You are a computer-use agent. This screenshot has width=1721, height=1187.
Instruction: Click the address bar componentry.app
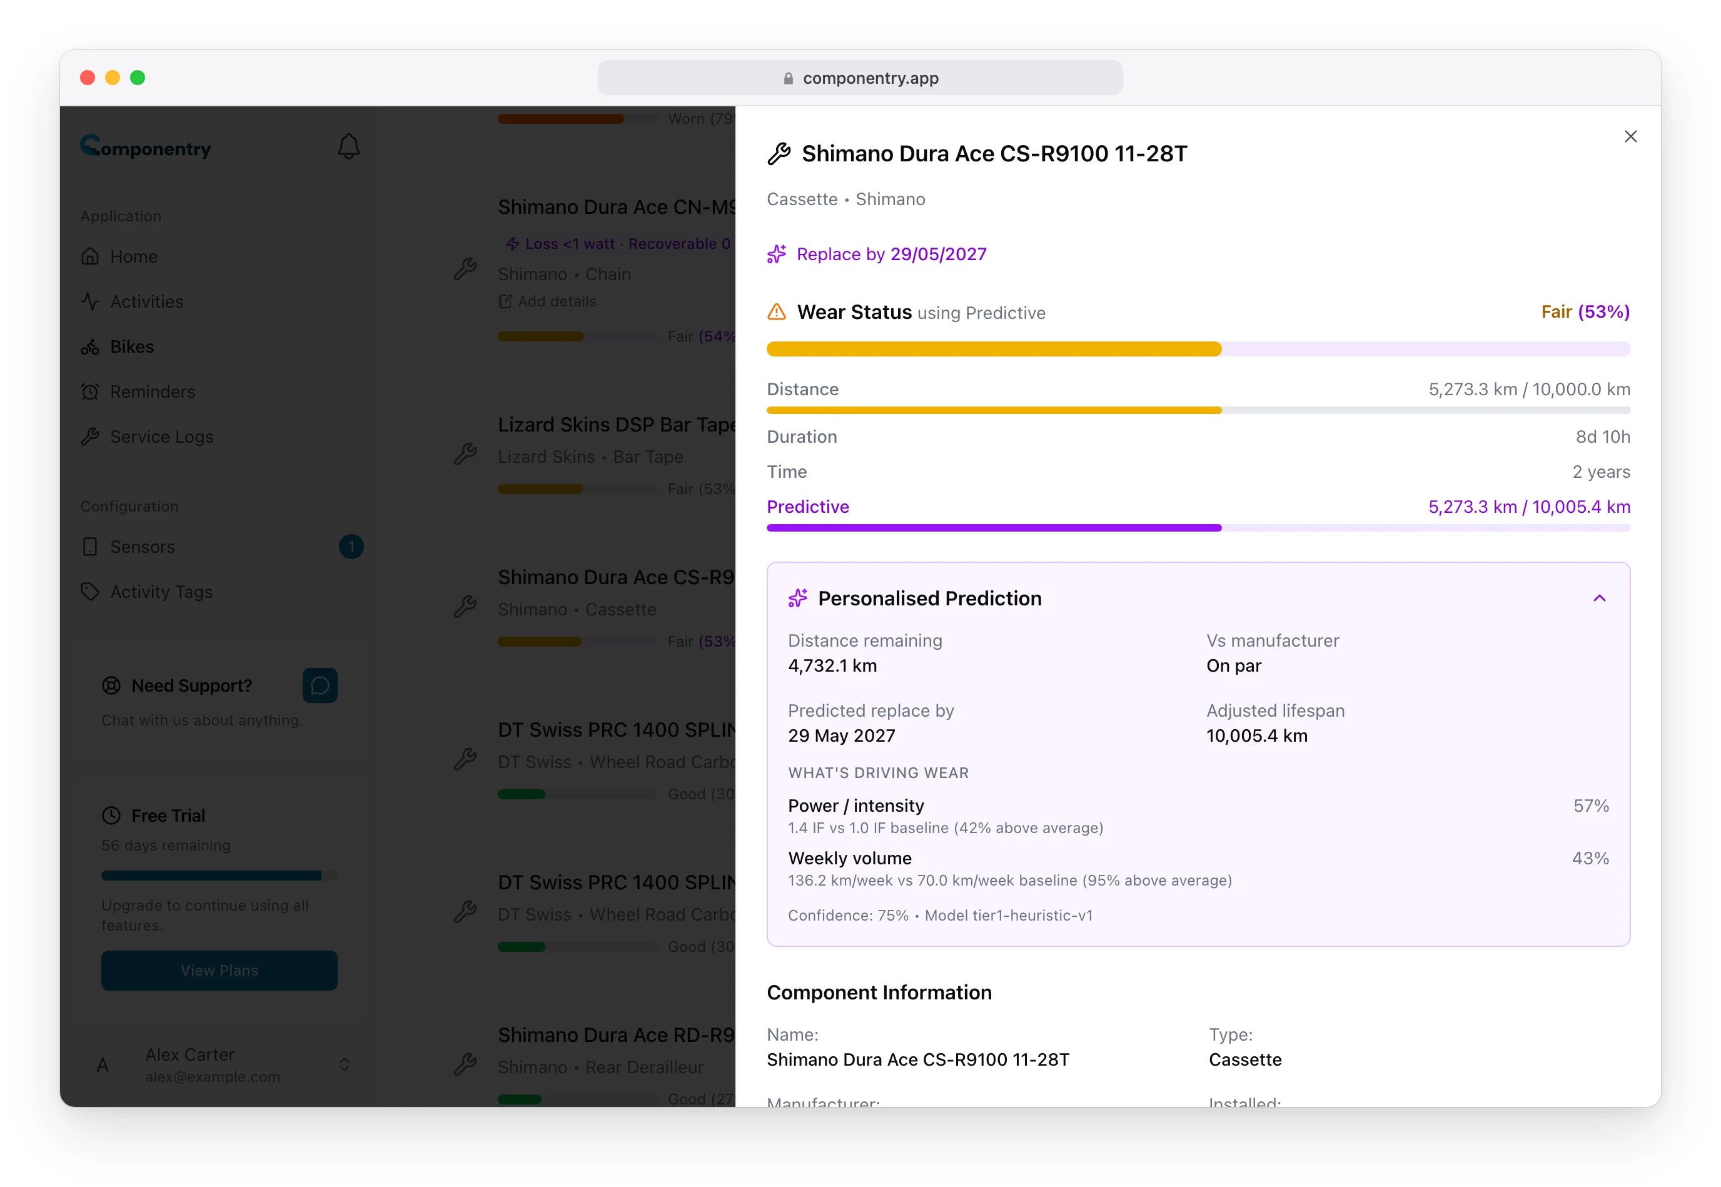[x=860, y=78]
